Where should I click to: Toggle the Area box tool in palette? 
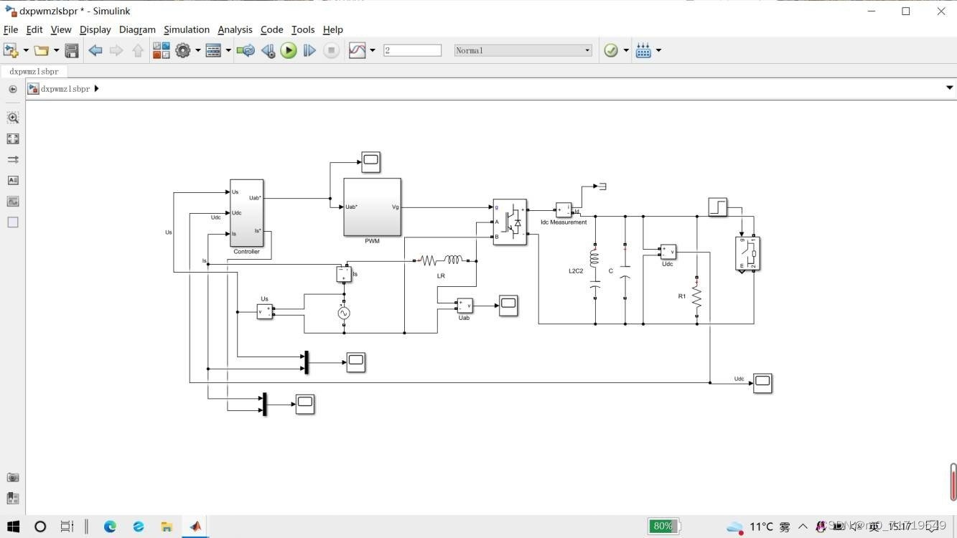coord(13,222)
